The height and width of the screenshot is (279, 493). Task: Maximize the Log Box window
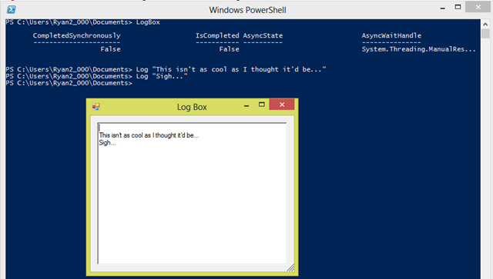click(262, 105)
